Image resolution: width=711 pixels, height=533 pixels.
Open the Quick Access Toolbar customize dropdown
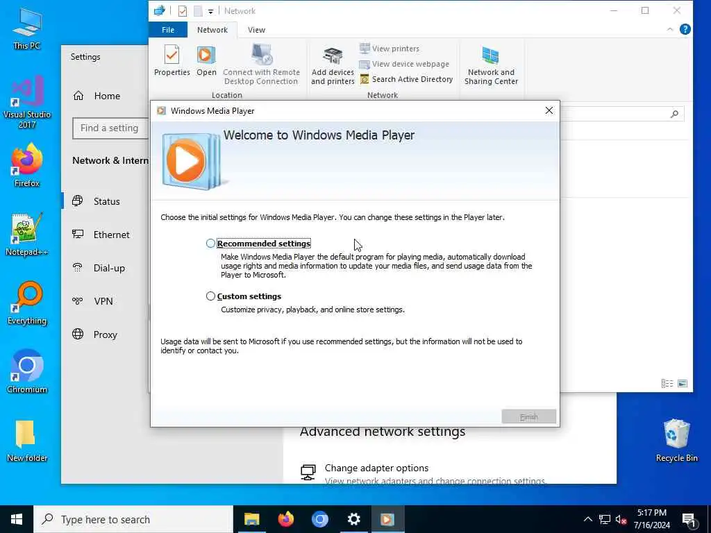pos(210,11)
